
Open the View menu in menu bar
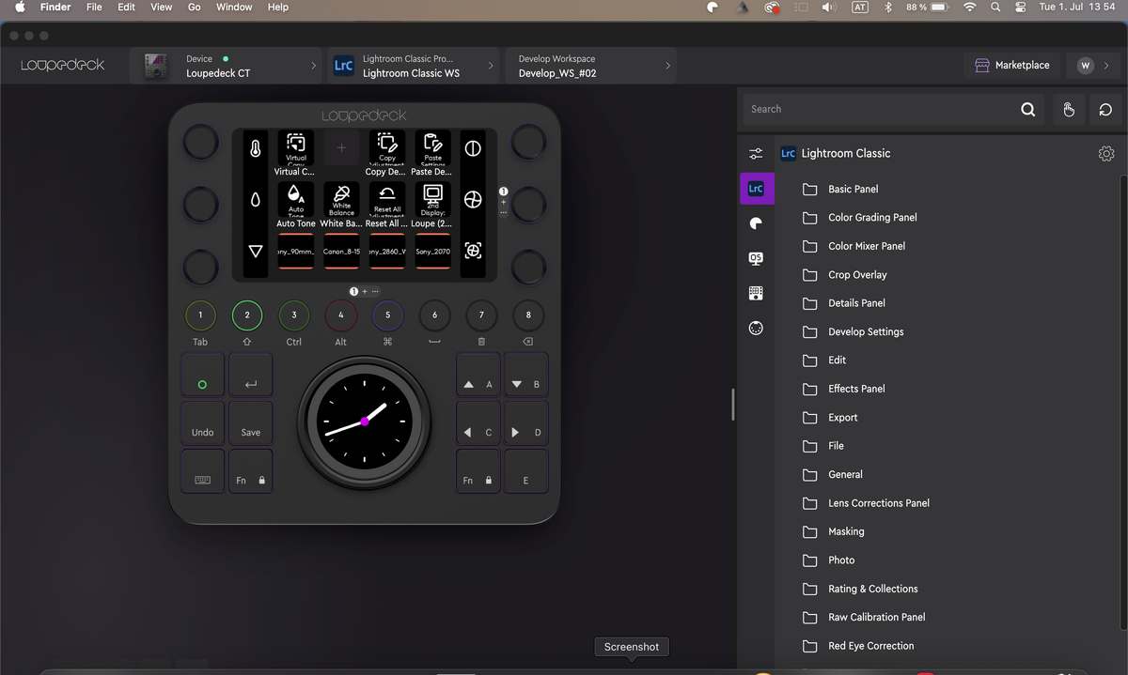pos(162,7)
